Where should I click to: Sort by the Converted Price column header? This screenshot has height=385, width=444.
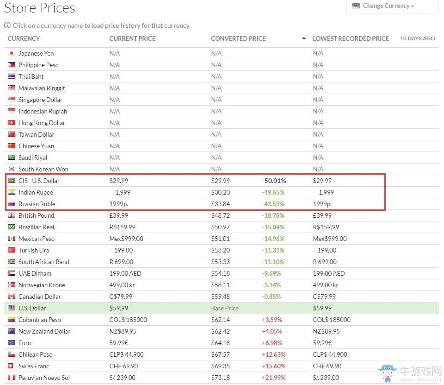pyautogui.click(x=238, y=38)
